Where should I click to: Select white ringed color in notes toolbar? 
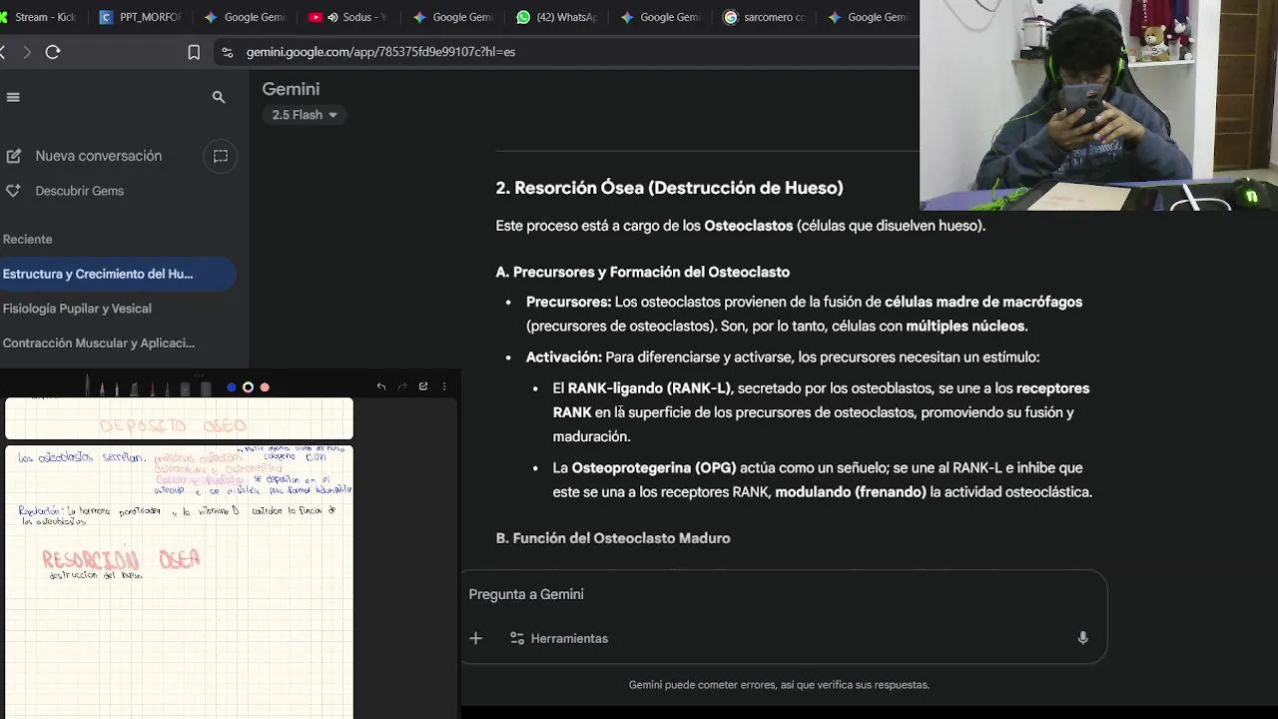coord(248,387)
